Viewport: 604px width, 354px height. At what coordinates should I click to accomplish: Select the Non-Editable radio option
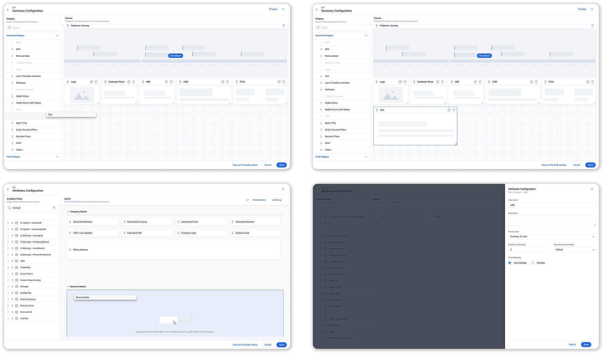510,263
